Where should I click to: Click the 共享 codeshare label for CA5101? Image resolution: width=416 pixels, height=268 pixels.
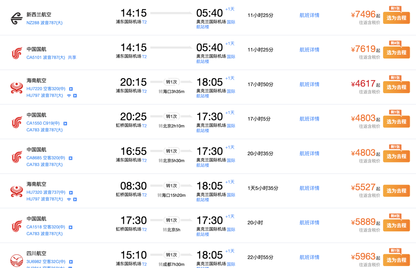click(x=72, y=57)
